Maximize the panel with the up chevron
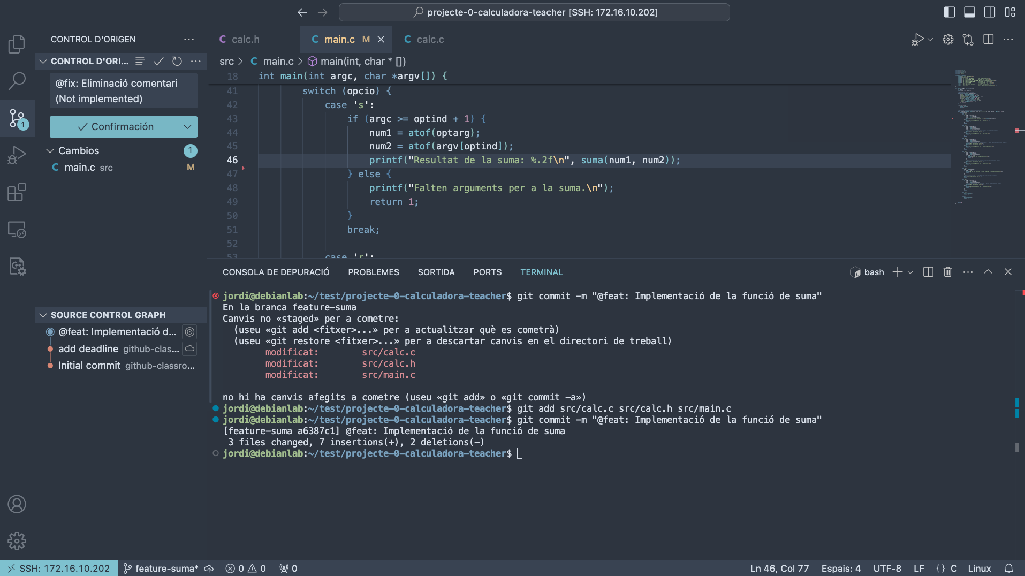 [988, 272]
